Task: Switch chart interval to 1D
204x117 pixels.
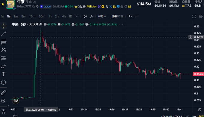Action: (70, 17)
